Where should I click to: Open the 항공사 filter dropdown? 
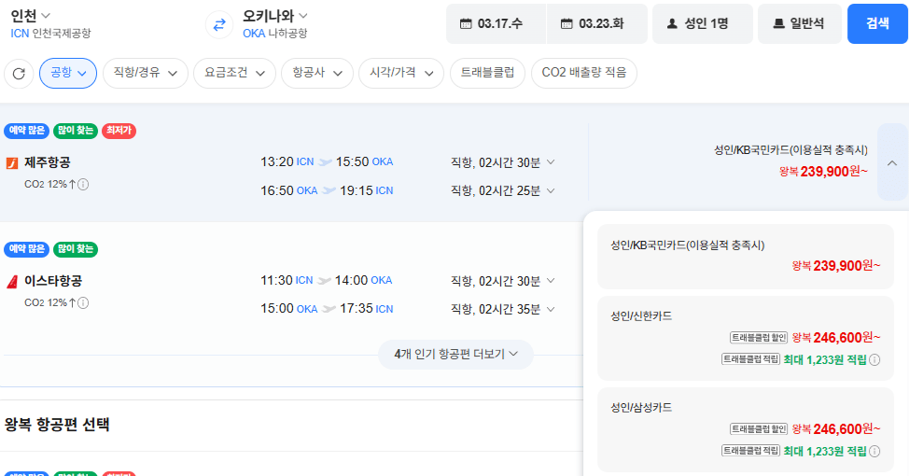tap(317, 73)
